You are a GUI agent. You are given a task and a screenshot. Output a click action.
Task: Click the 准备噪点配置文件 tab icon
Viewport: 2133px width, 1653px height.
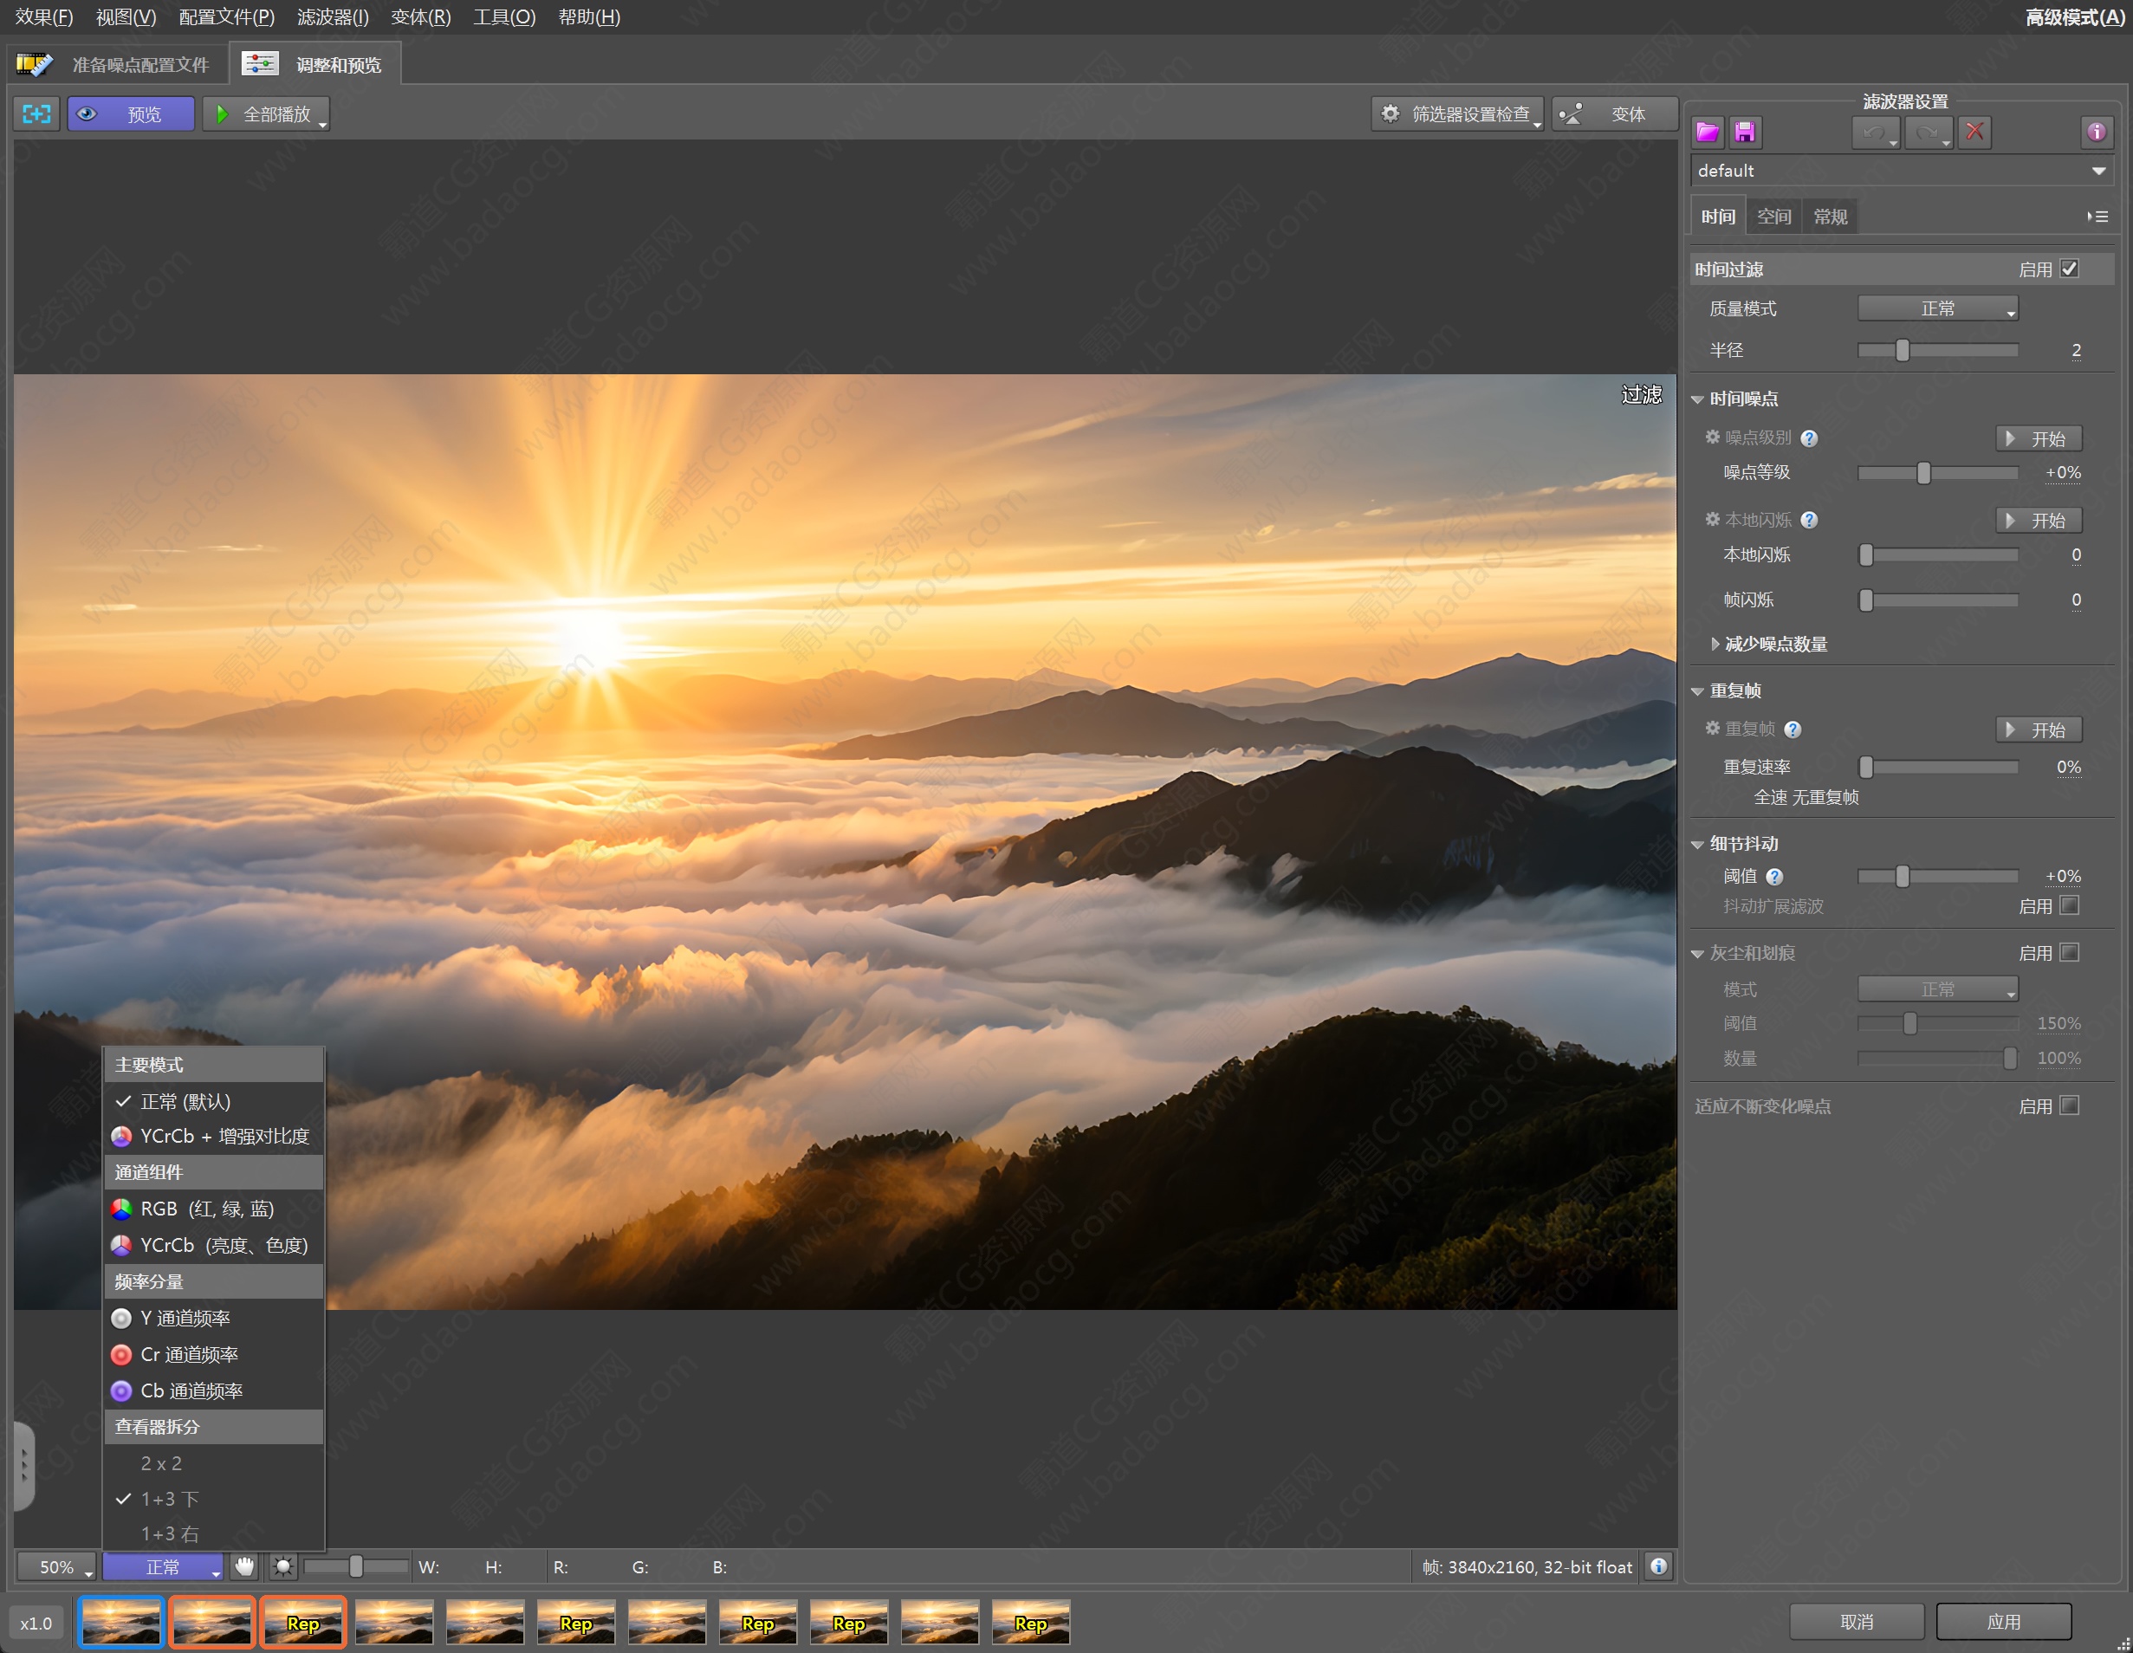tap(34, 64)
